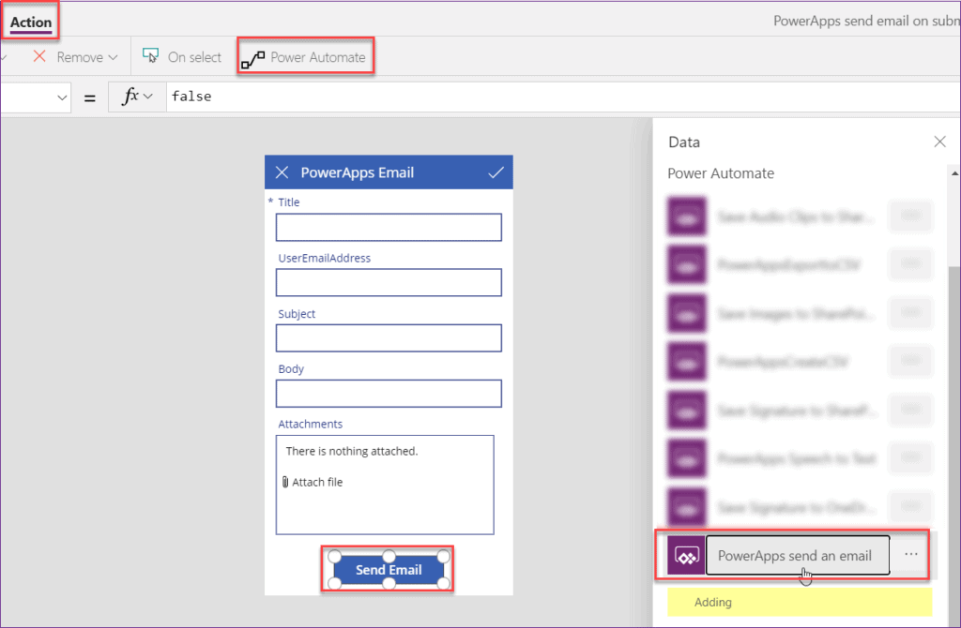Open the flow options ellipsis

click(x=909, y=555)
